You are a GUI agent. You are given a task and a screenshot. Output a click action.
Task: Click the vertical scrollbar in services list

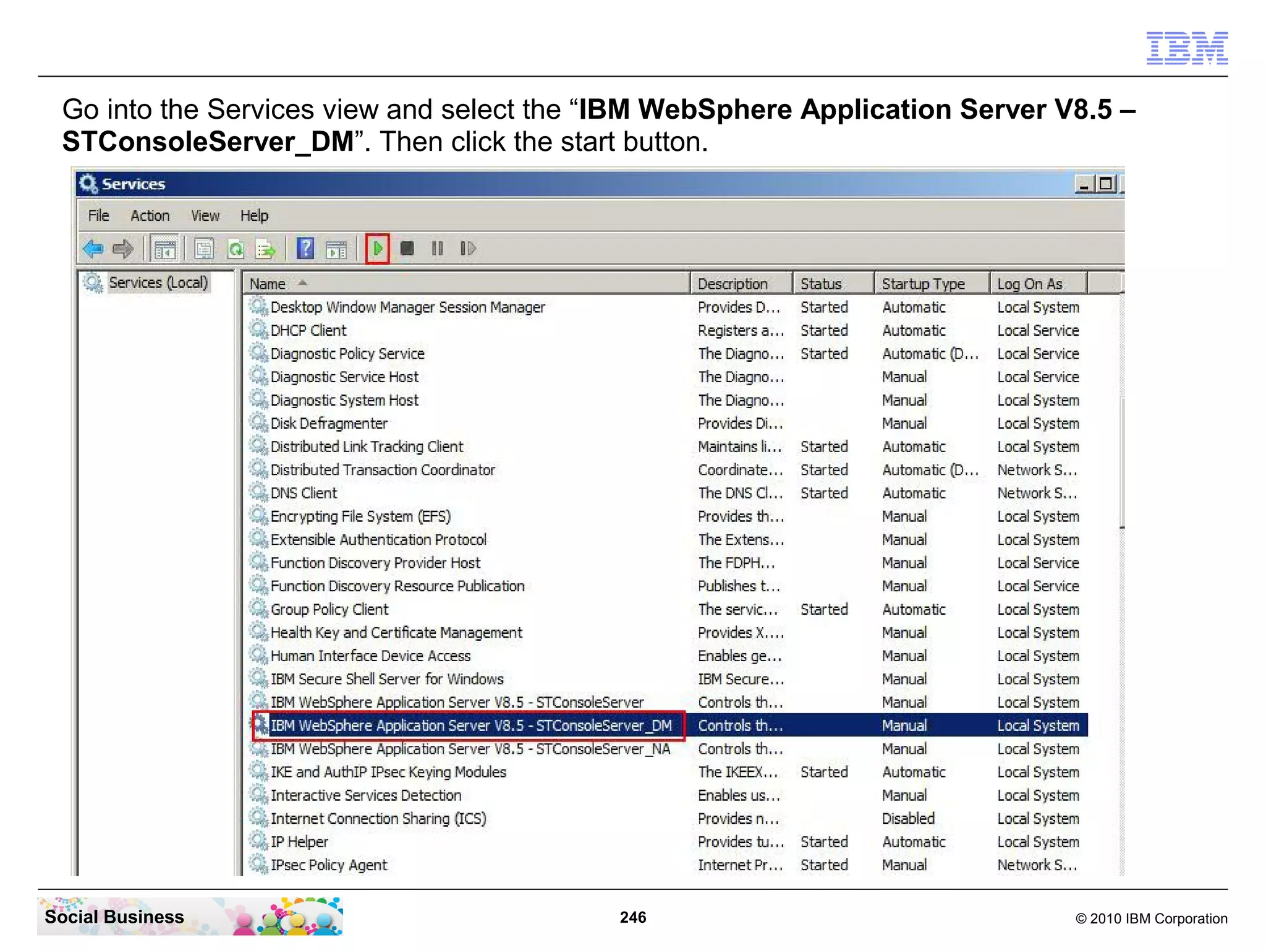[1121, 464]
